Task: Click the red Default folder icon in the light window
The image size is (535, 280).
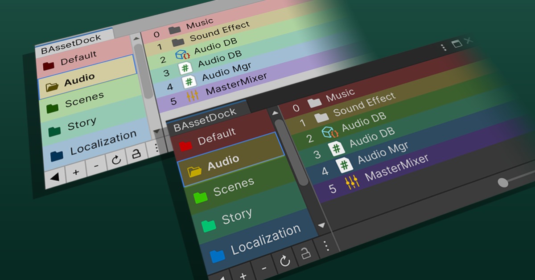Action: (49, 66)
